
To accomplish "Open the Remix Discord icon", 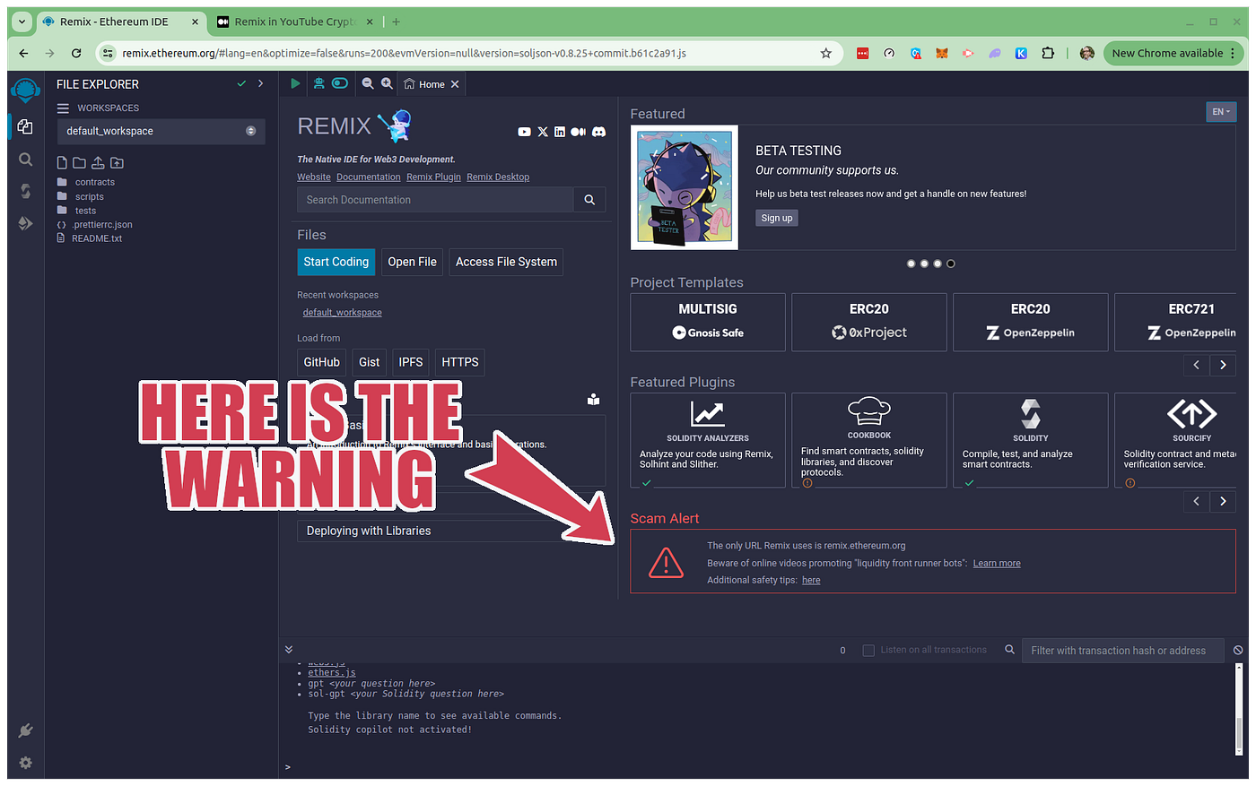I will point(598,132).
